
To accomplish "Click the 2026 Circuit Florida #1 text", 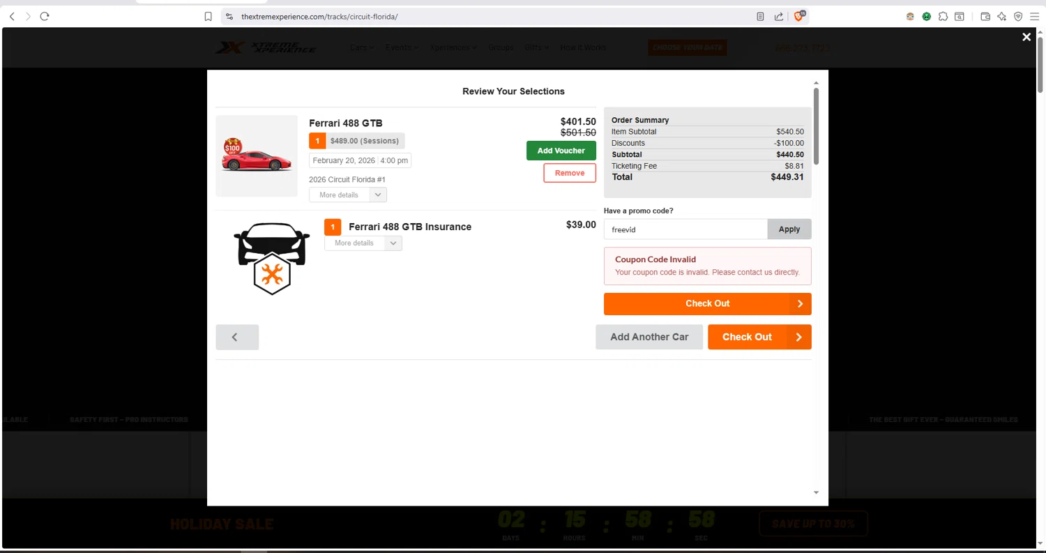I will (x=347, y=179).
